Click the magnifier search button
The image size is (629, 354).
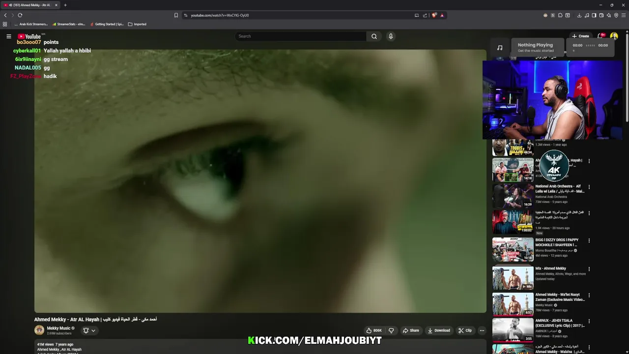pos(374,36)
